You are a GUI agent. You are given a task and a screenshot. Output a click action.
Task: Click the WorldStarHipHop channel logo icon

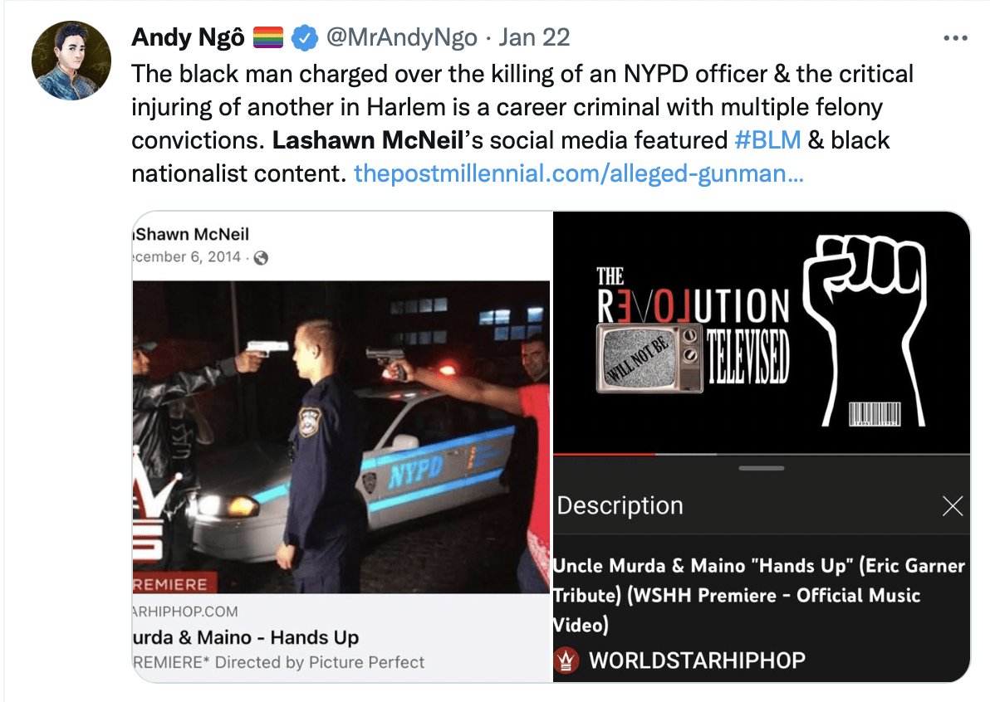(566, 661)
